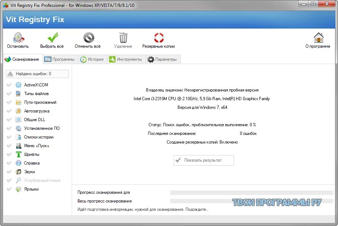This screenshot has height=226, width=338.
Task: Open the Инструменты tab
Action: 126,59
